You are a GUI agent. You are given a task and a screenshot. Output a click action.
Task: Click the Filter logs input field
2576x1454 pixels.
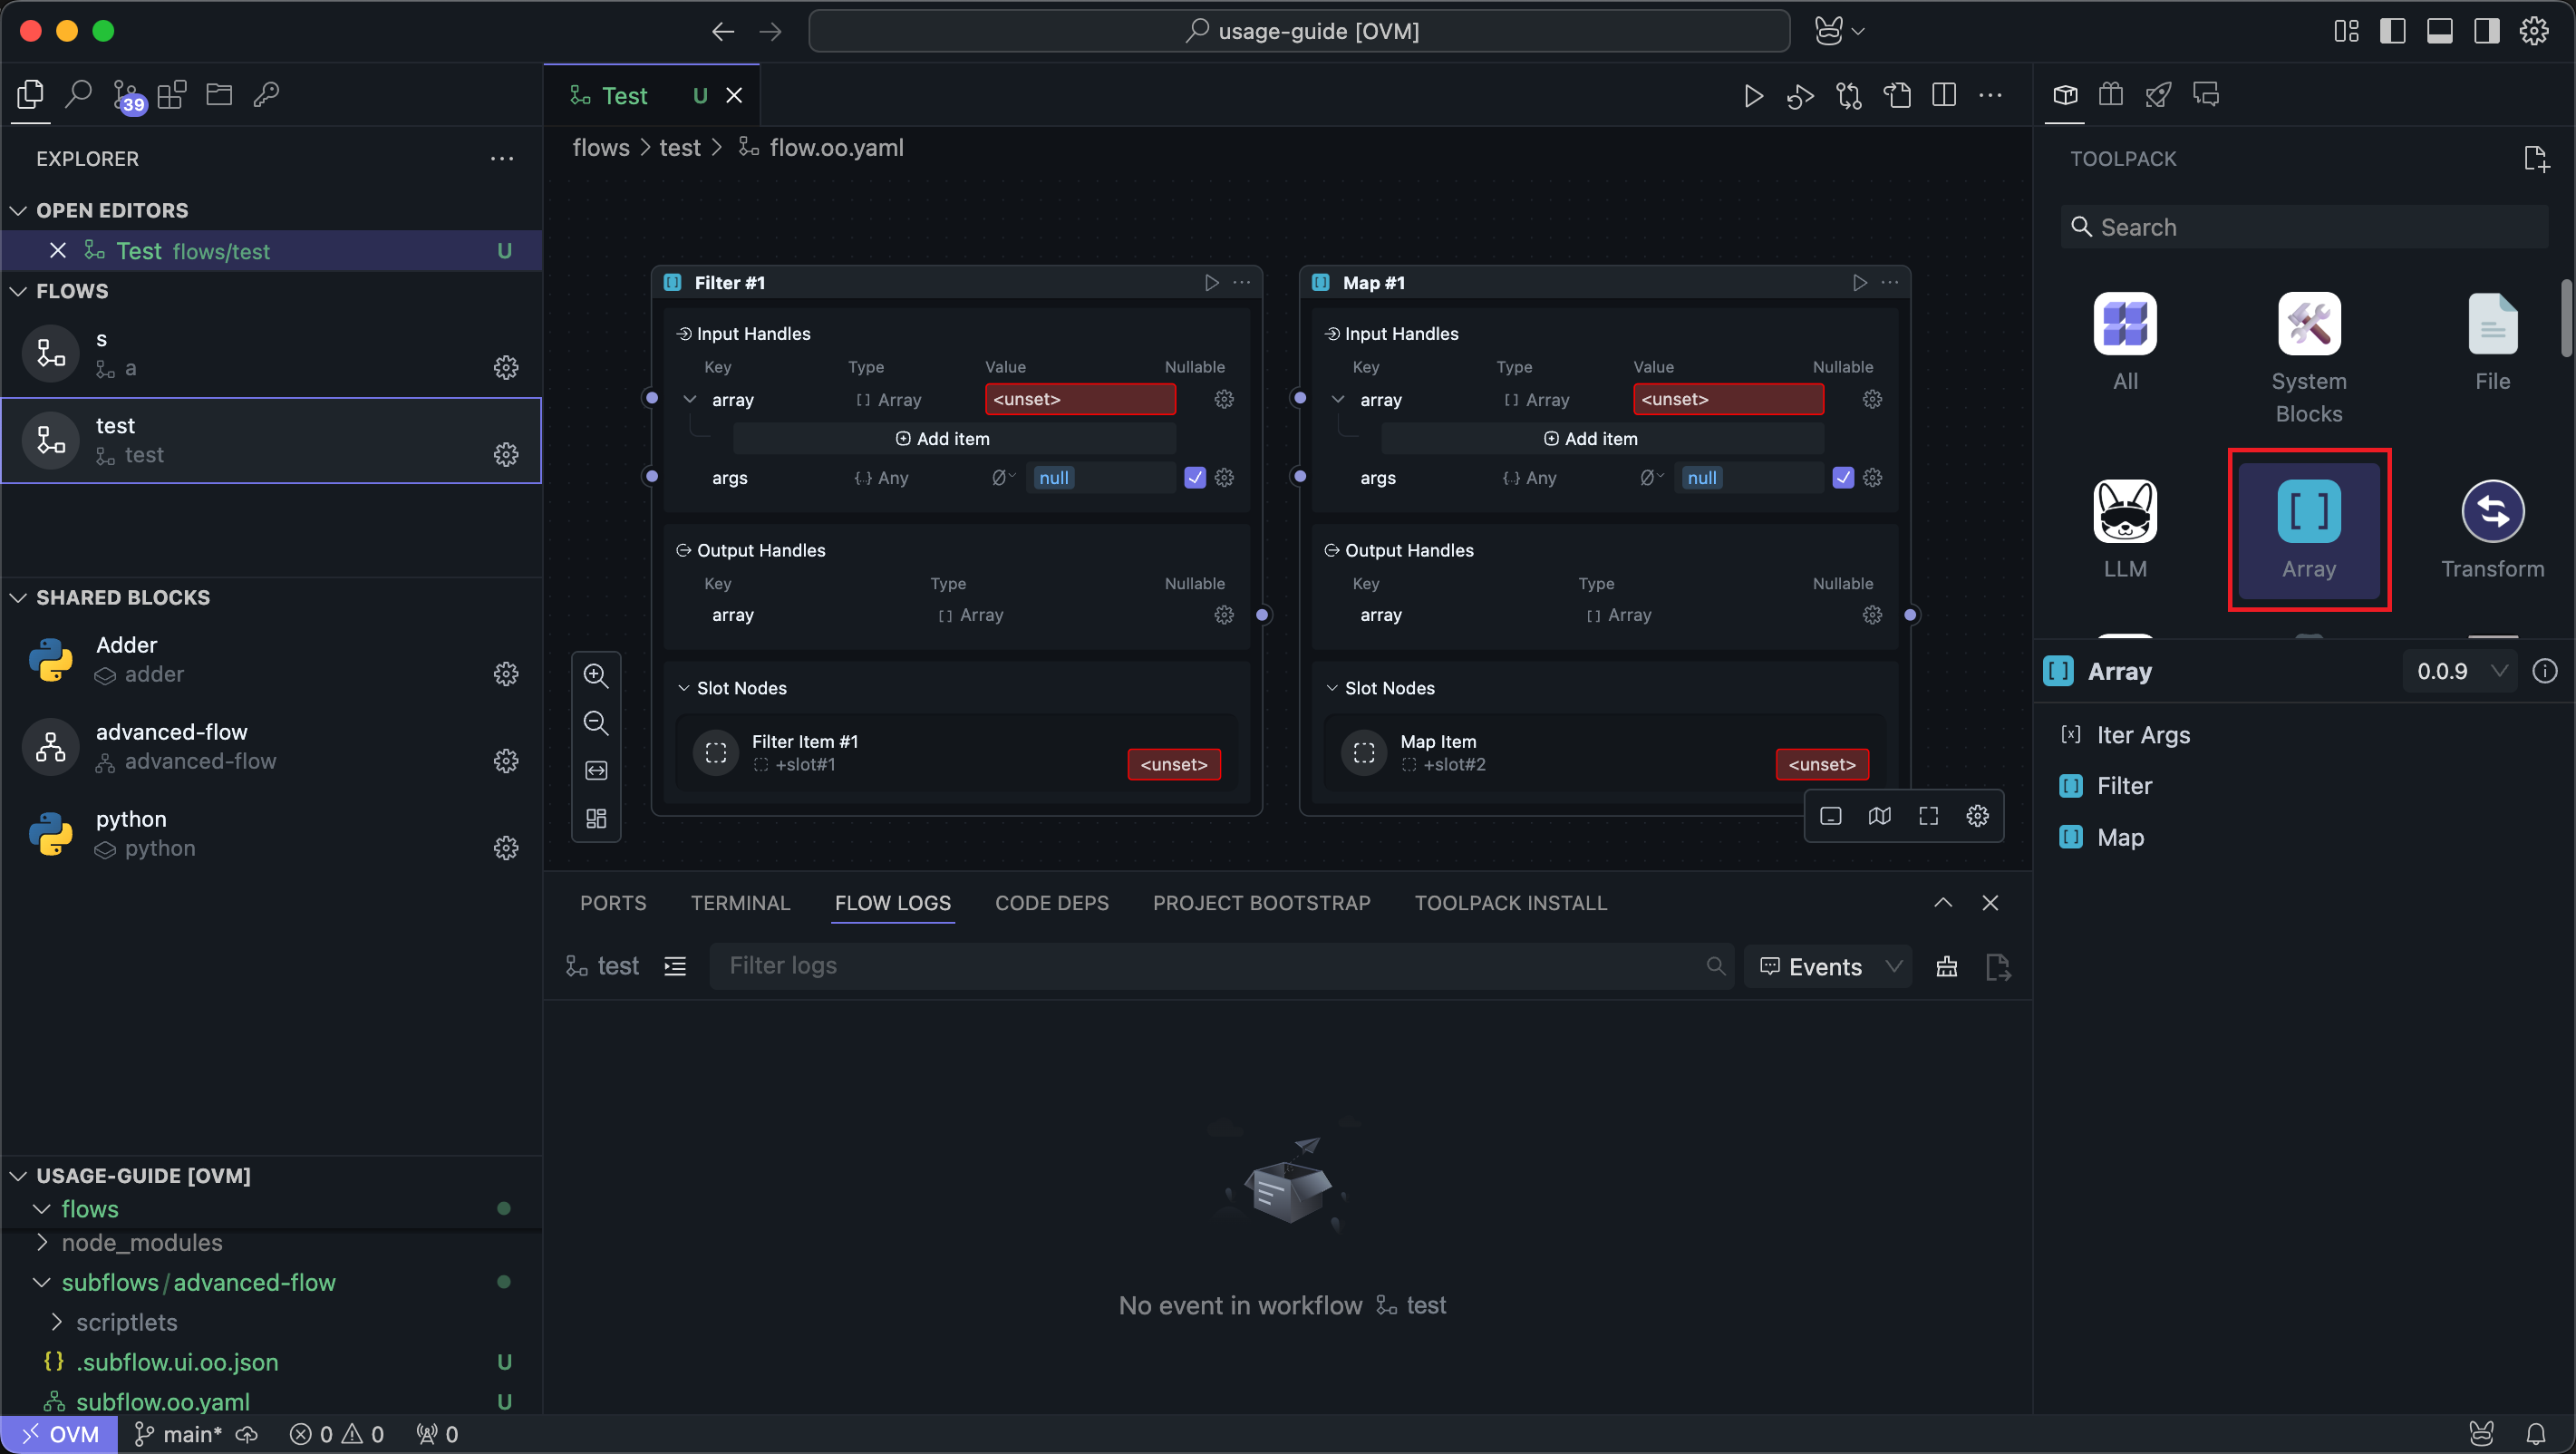[1200, 966]
